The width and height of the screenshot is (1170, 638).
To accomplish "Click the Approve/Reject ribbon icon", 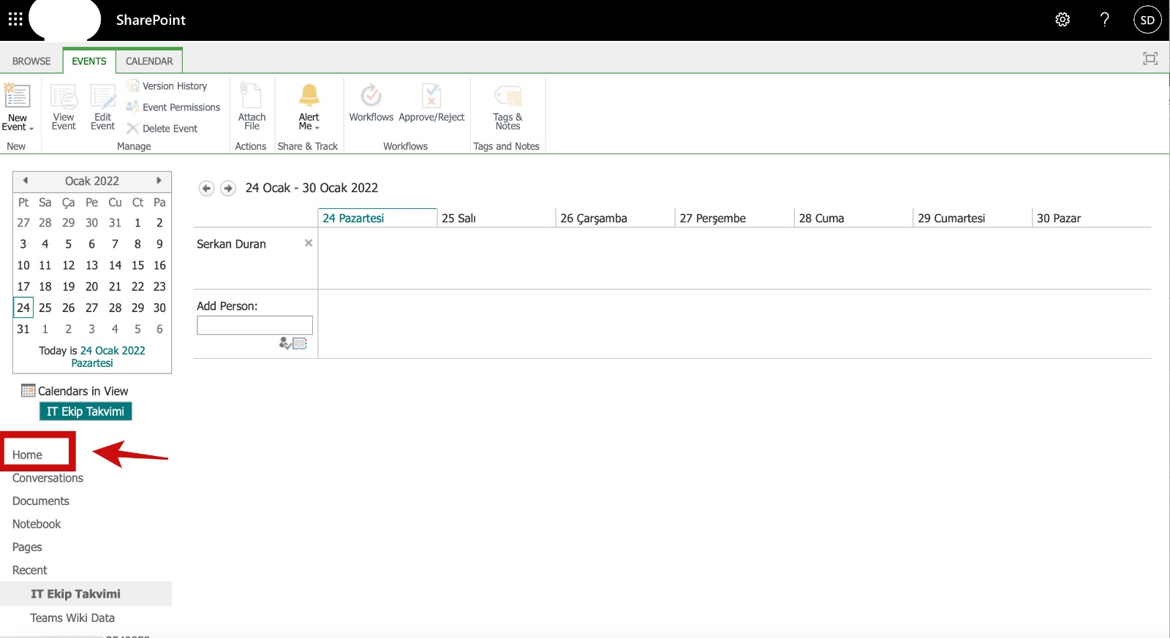I will tap(431, 103).
